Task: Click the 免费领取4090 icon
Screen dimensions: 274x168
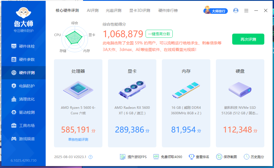Action: [x=156, y=157]
